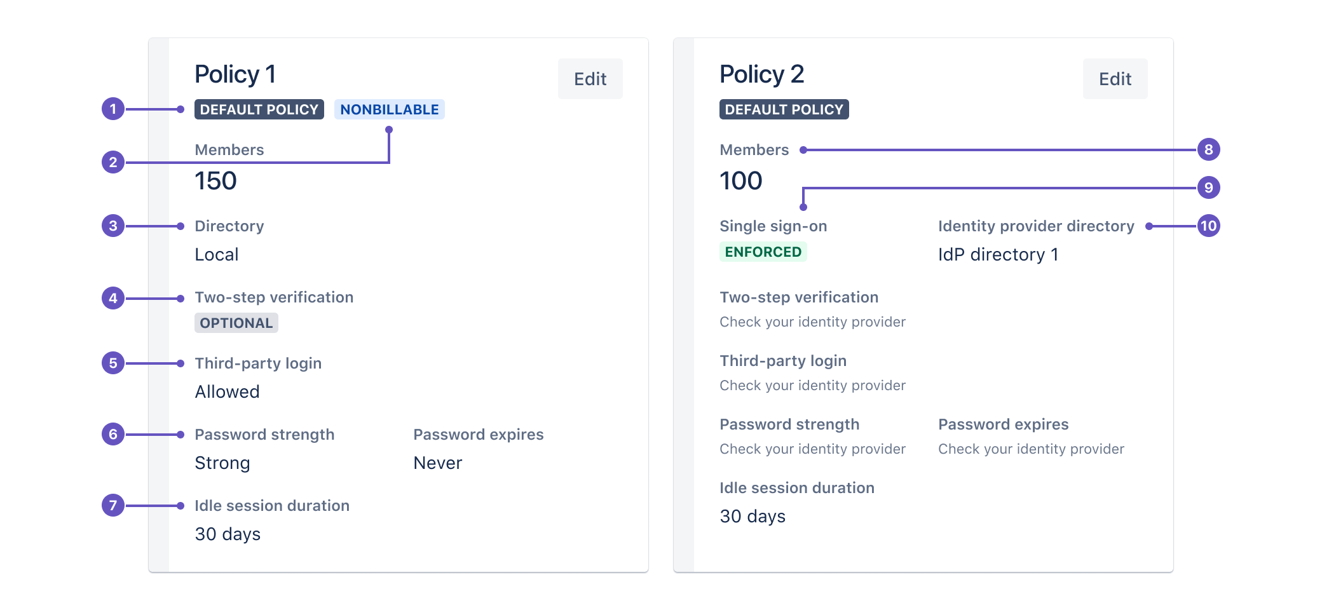Select annotation marker number 9

point(1209,187)
